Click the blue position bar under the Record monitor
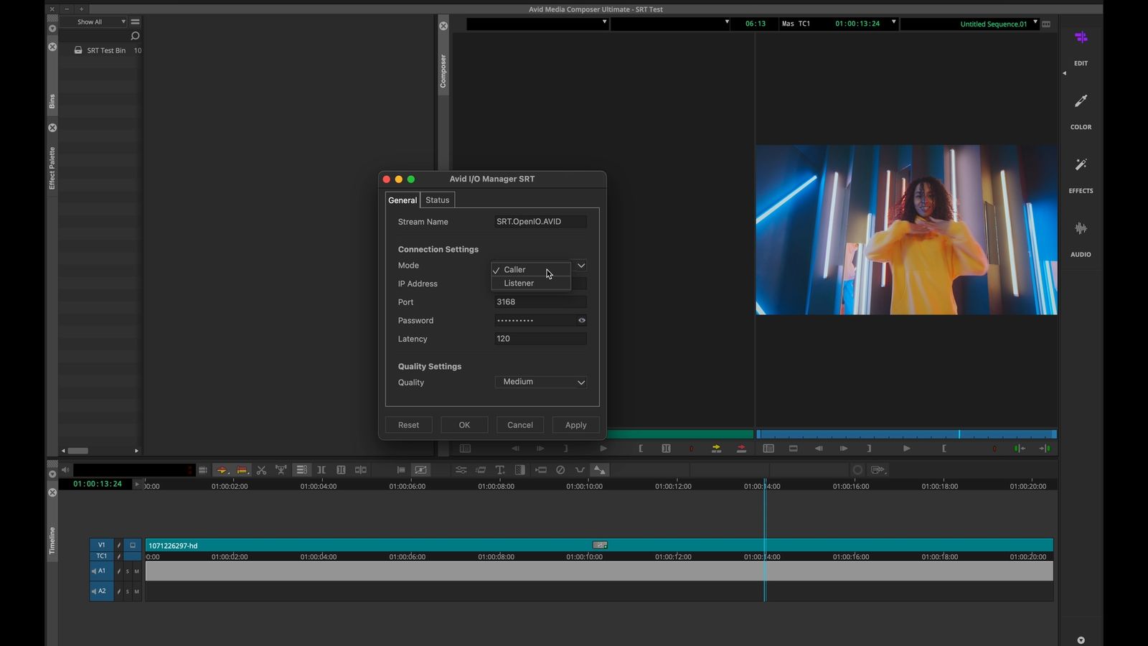This screenshot has height=646, width=1148. (x=906, y=434)
